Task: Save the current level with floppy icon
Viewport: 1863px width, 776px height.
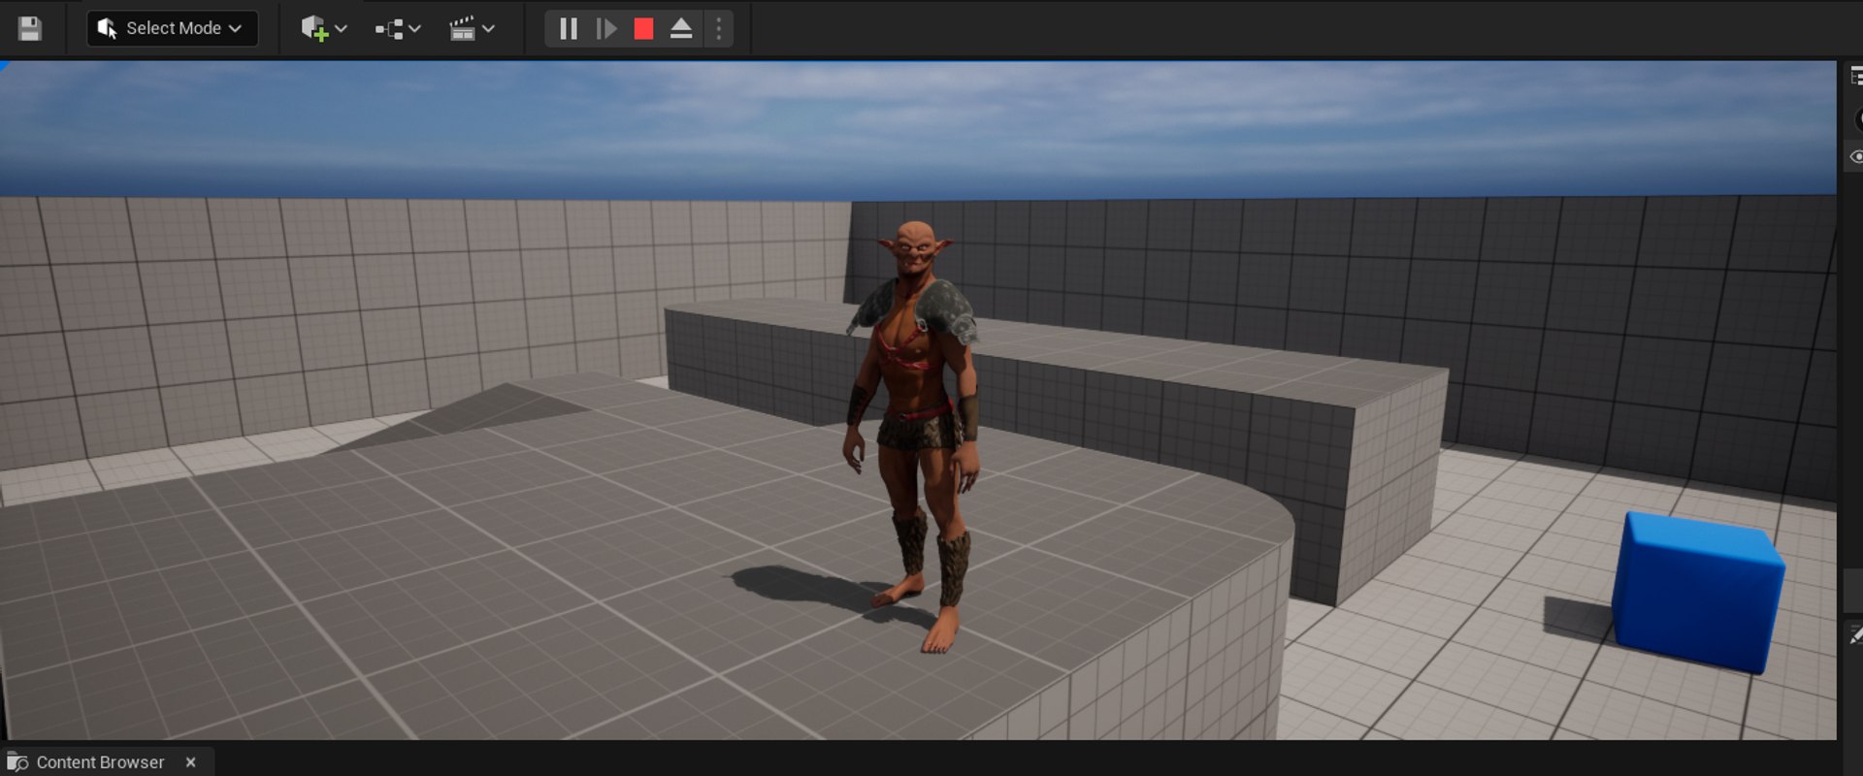Action: pos(30,28)
